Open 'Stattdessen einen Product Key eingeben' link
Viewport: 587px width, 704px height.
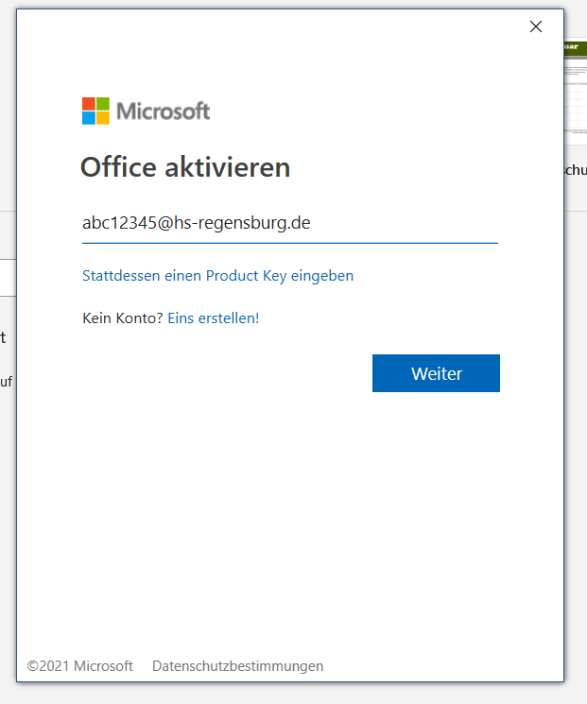point(217,276)
